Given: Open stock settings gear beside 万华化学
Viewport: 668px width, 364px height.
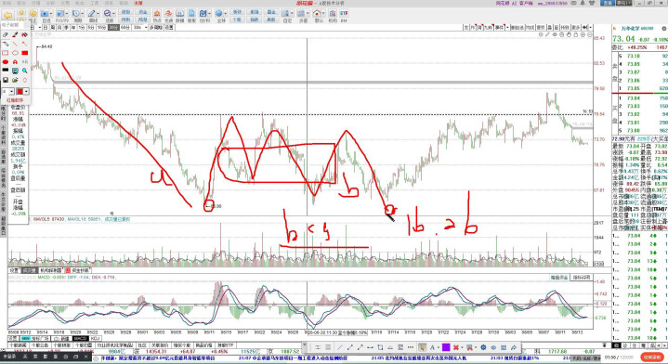Looking at the screenshot, I should 664,29.
